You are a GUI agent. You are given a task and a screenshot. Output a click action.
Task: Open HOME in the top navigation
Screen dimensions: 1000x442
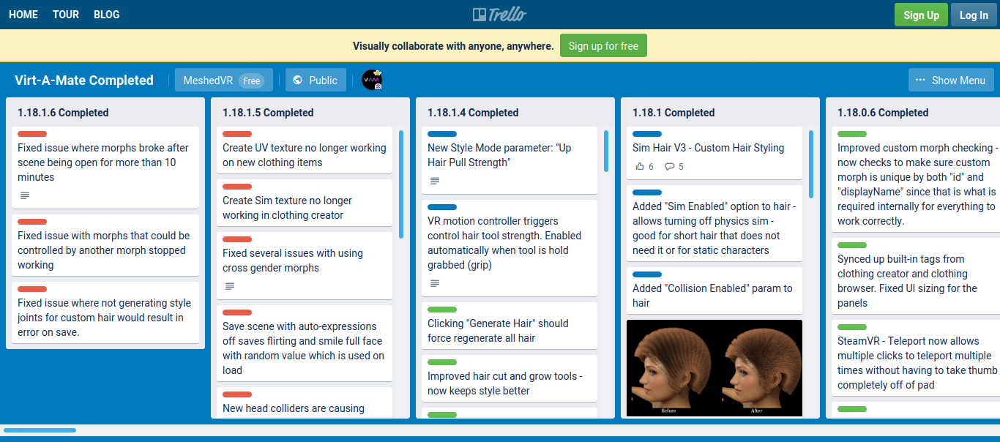point(23,15)
